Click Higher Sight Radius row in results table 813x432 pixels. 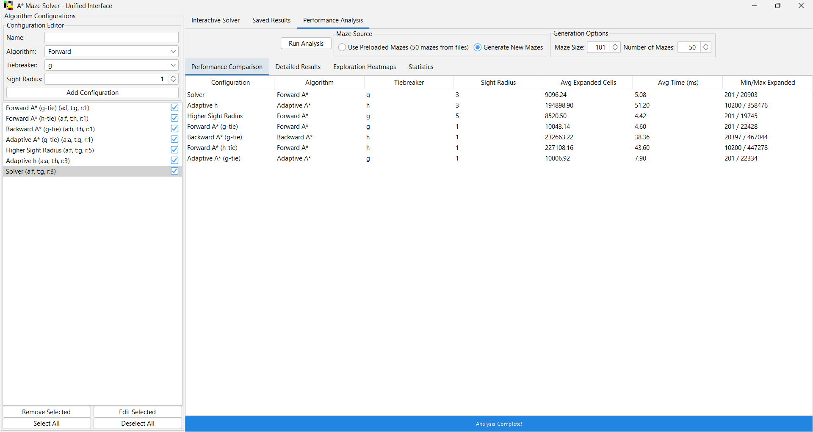tap(499, 116)
